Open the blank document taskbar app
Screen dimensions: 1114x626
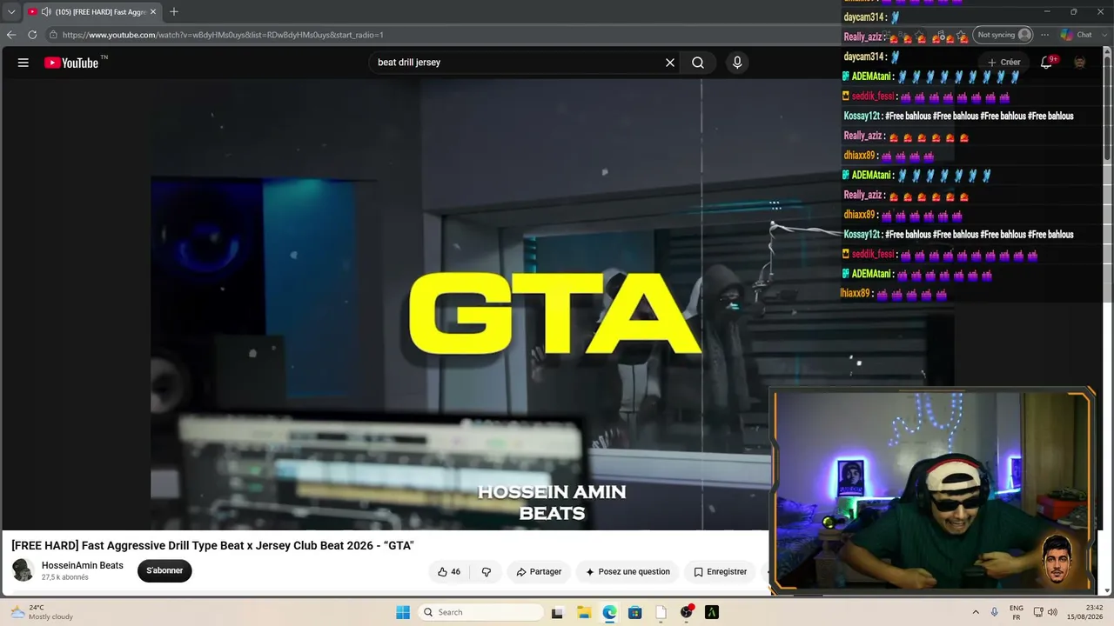(x=661, y=612)
